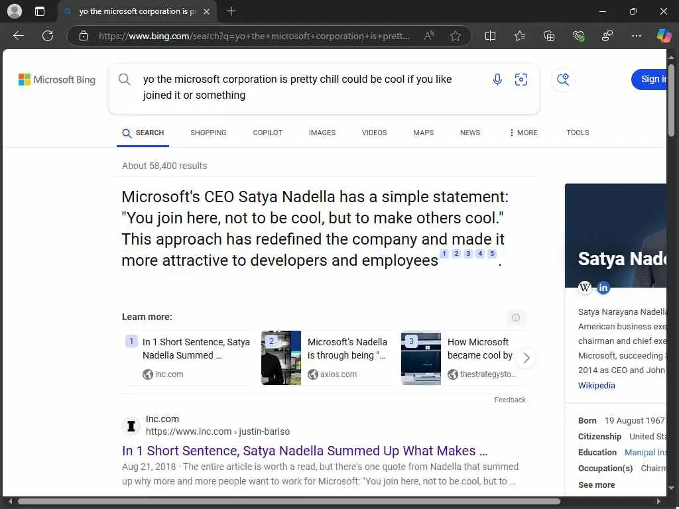679x509 pixels.
Task: Switch to the NEWS tab
Action: 470,133
